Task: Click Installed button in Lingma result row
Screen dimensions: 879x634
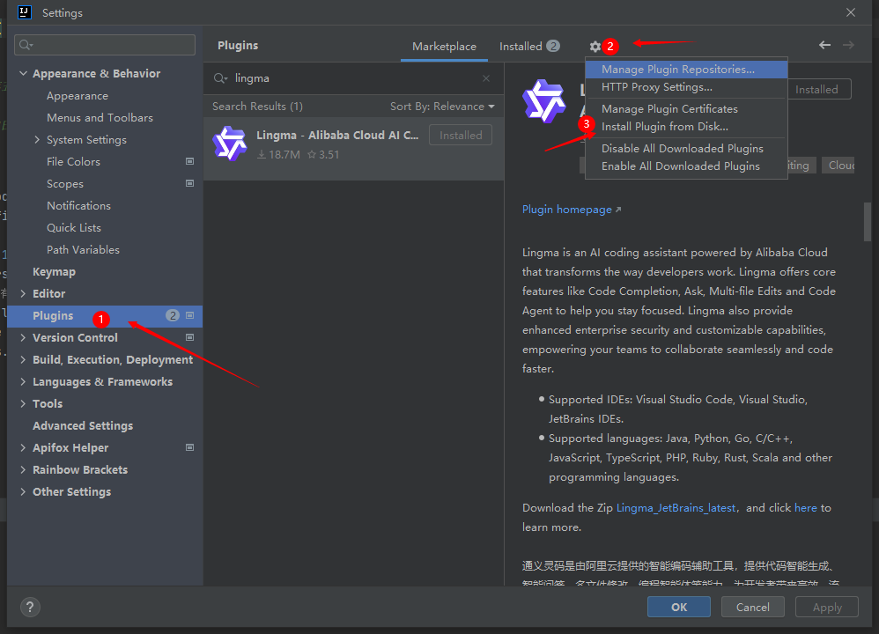Action: tap(461, 135)
